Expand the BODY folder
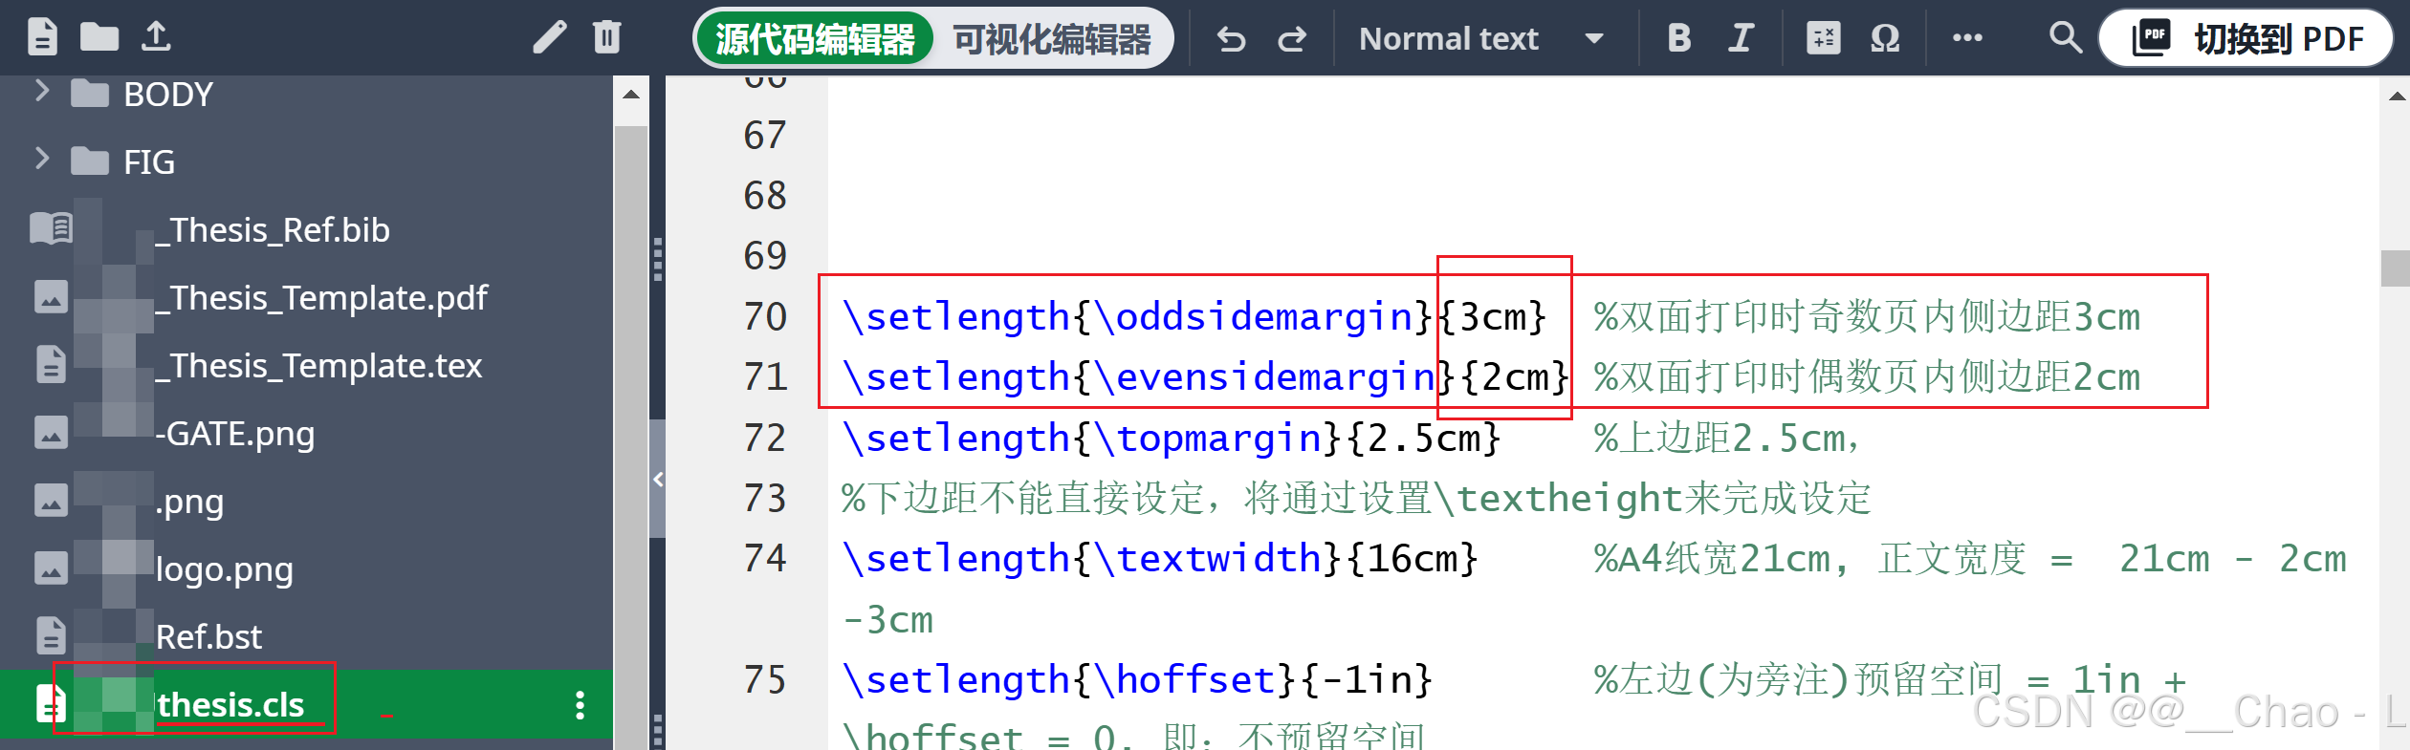The height and width of the screenshot is (750, 2410). (x=42, y=92)
